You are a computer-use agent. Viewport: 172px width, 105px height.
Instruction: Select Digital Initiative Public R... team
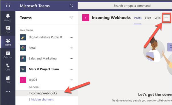tap(46, 37)
